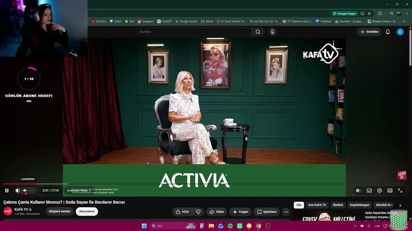
Task: Show hidden bookmarks with the overflow chevron
Action: click(x=404, y=21)
